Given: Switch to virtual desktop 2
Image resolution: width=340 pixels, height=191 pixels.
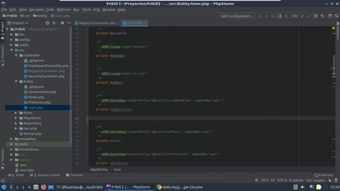Looking at the screenshot, I should click(x=17, y=187).
